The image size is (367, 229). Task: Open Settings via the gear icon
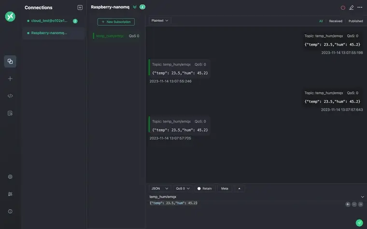[10, 176]
